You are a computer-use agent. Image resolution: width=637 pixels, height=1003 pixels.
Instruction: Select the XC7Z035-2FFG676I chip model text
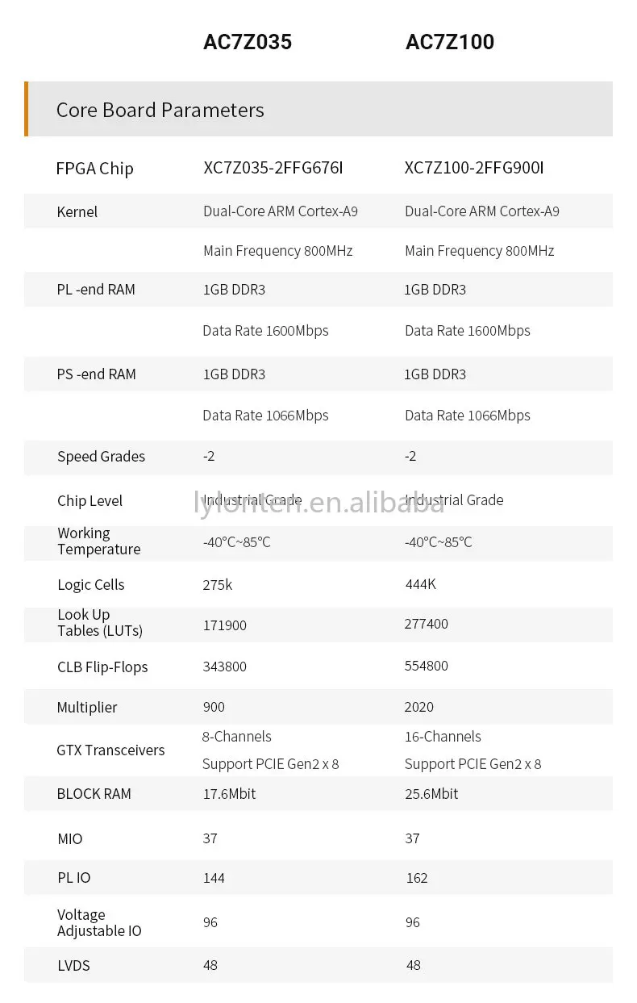coord(273,168)
